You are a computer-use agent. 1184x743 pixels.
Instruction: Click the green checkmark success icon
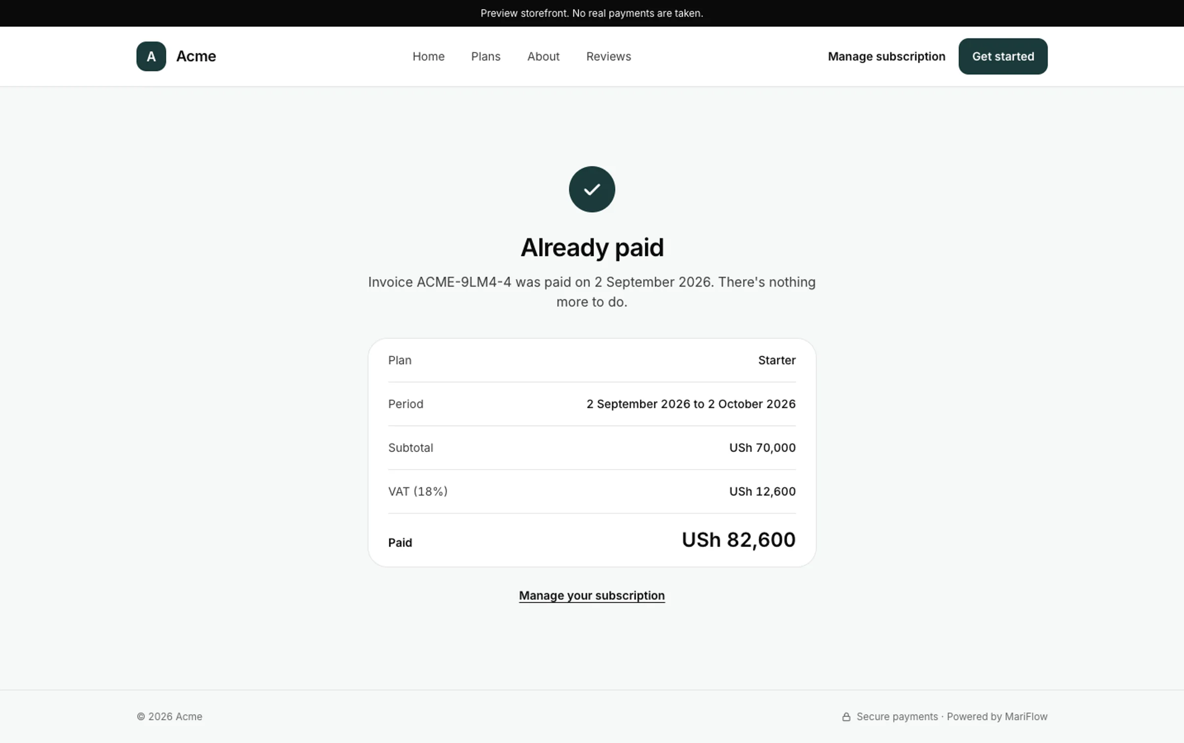tap(592, 189)
